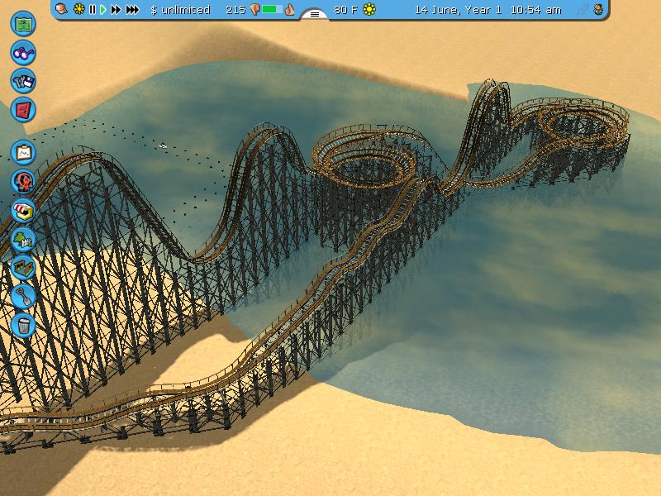Set game to triple fast-forward speed
The width and height of the screenshot is (661, 496).
tap(132, 9)
